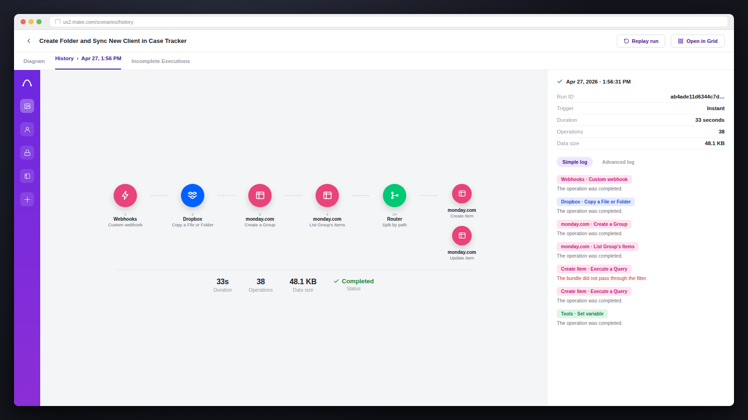The height and width of the screenshot is (420, 748).
Task: Click the Run ID value ab4ade11d6344c7d
Action: tap(697, 97)
